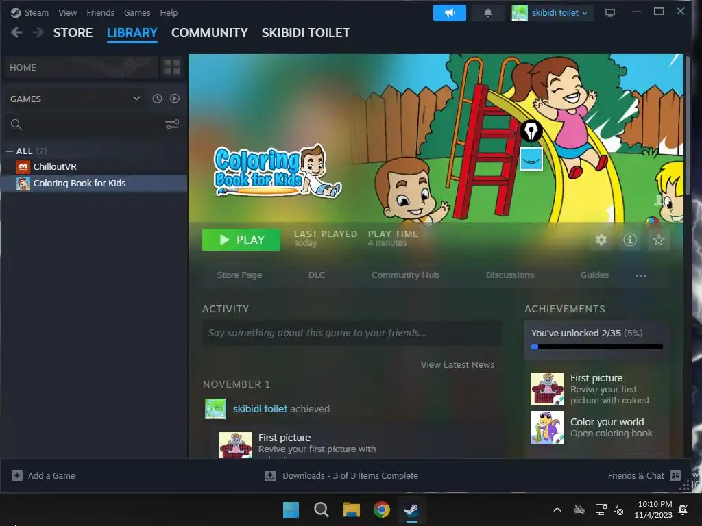Open game settings gear icon

pyautogui.click(x=601, y=240)
